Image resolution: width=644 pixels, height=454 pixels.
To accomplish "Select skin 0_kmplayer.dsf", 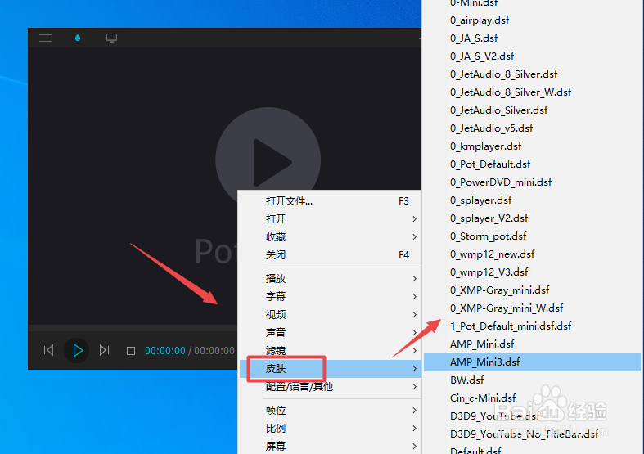I will 532,146.
